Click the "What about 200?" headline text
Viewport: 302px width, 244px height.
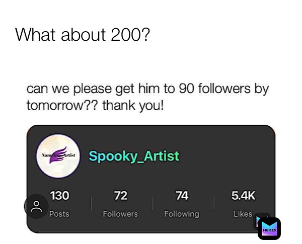click(x=83, y=35)
